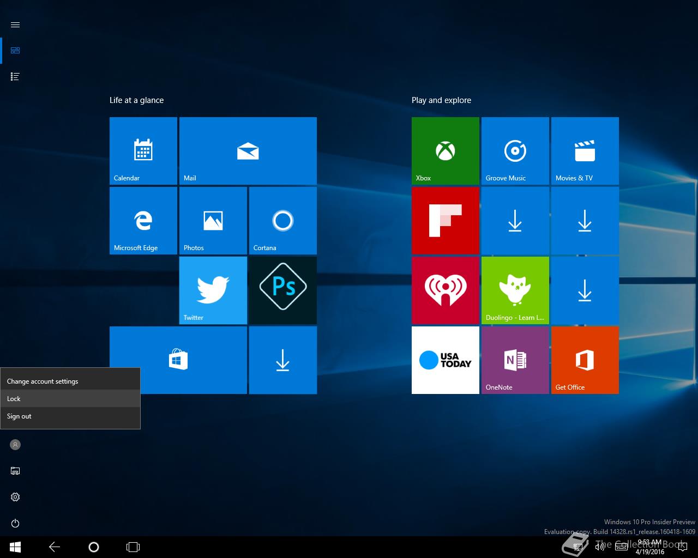Viewport: 698px width, 558px height.
Task: Open the Windows Store tile
Action: (x=178, y=360)
